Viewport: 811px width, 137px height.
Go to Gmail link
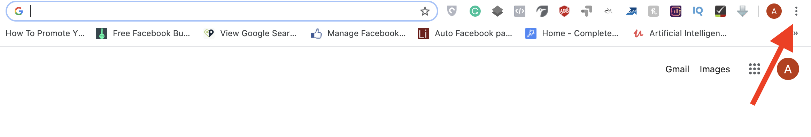point(677,69)
